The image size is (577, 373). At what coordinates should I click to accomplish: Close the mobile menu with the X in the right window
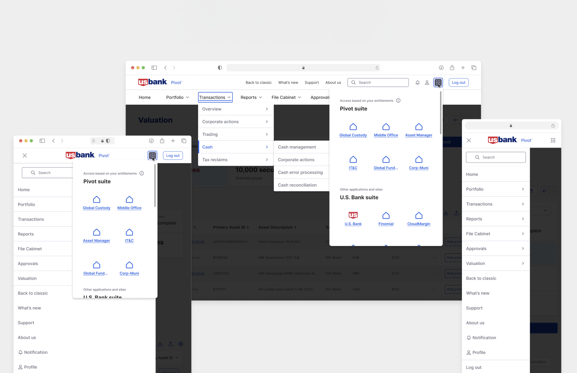tap(469, 140)
